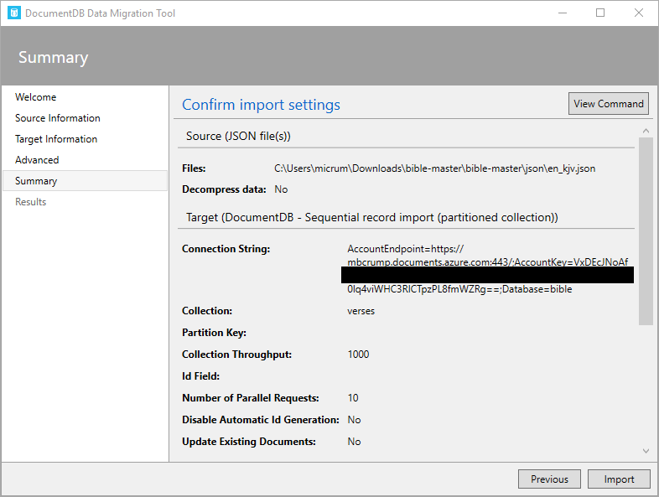
Task: Maximize the Data Migration Tool window
Action: (600, 13)
